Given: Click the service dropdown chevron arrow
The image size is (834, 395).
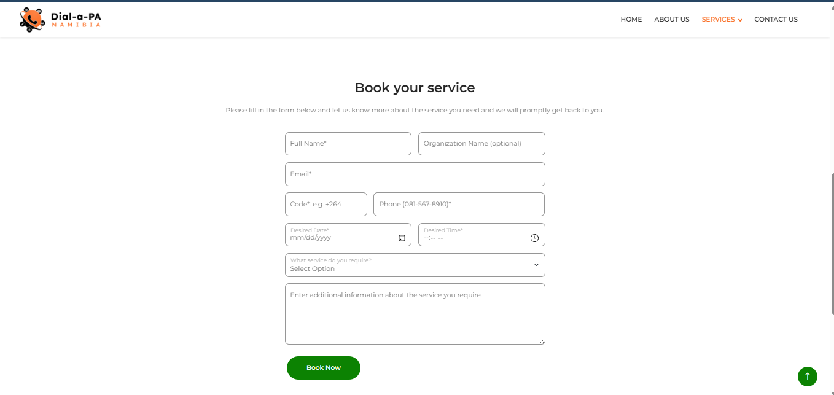Looking at the screenshot, I should click(x=536, y=265).
